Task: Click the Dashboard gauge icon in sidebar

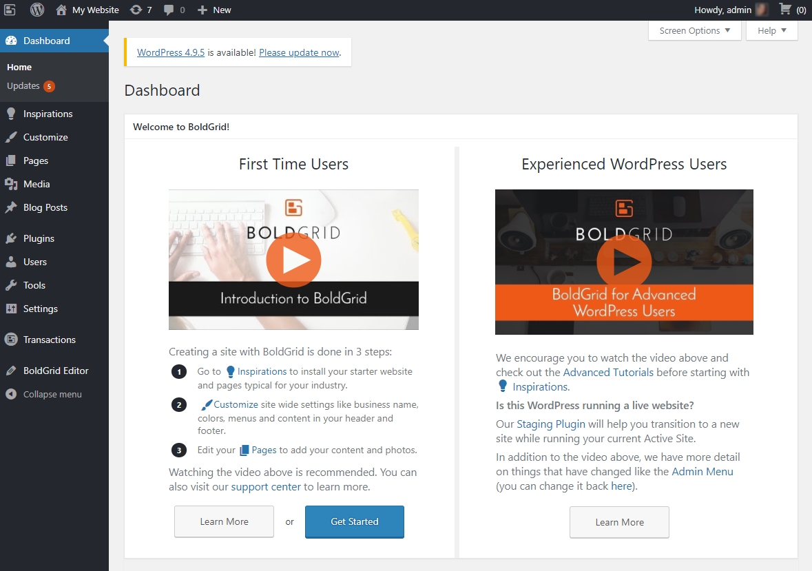Action: pos(11,41)
